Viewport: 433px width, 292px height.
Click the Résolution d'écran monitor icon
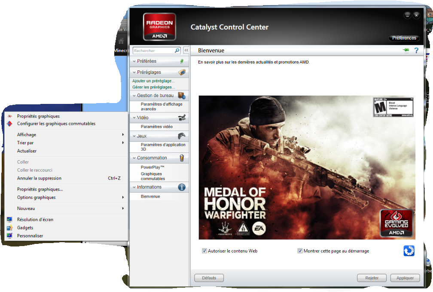[x=9, y=219]
